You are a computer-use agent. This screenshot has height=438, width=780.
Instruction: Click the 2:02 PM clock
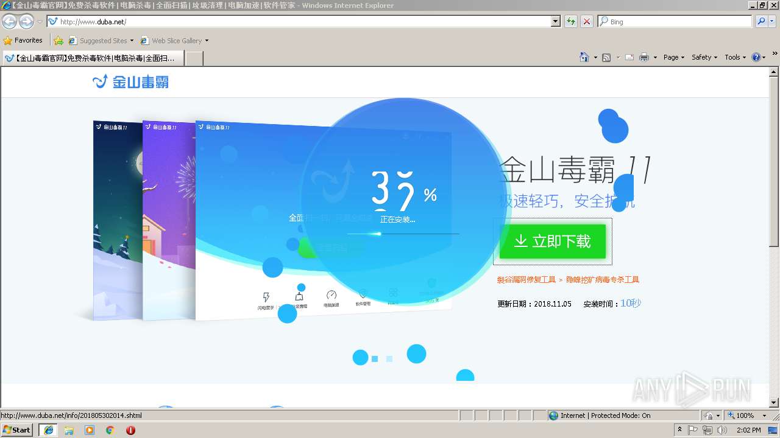pos(749,430)
